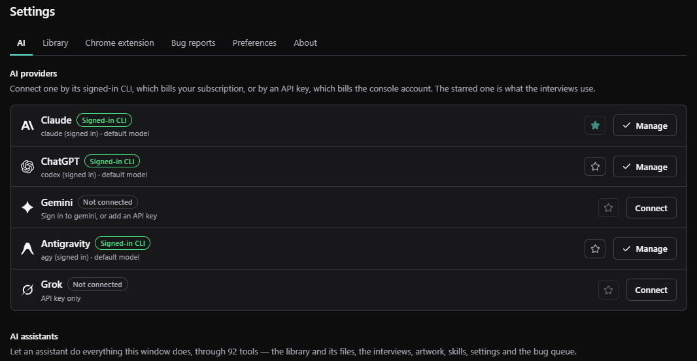697x361 pixels.
Task: Click Grok's Not connected badge
Action: pyautogui.click(x=97, y=284)
